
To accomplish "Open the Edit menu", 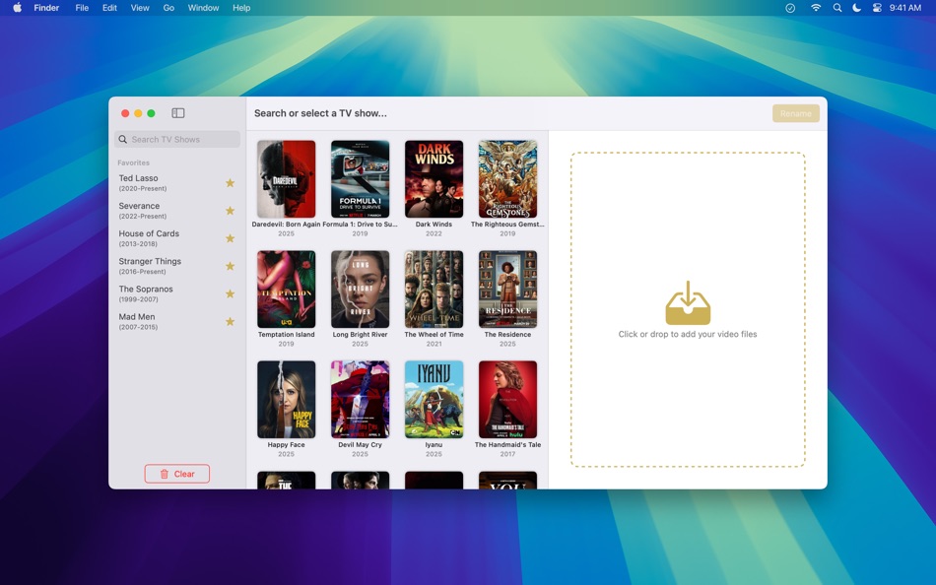I will click(x=109, y=8).
